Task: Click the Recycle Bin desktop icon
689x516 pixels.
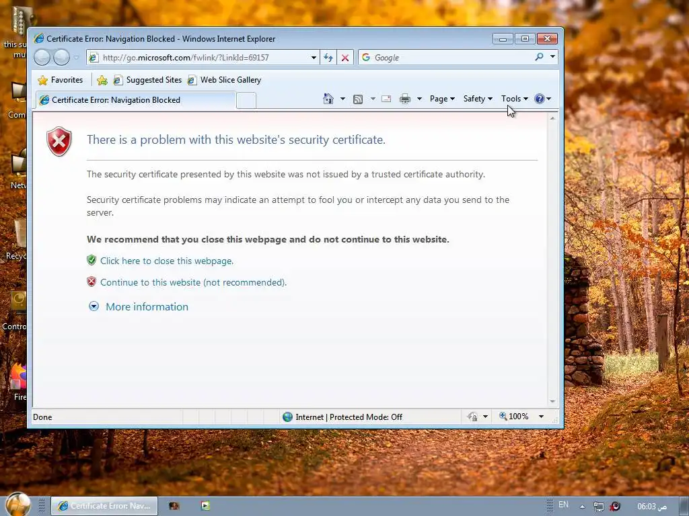Action: tap(18, 241)
